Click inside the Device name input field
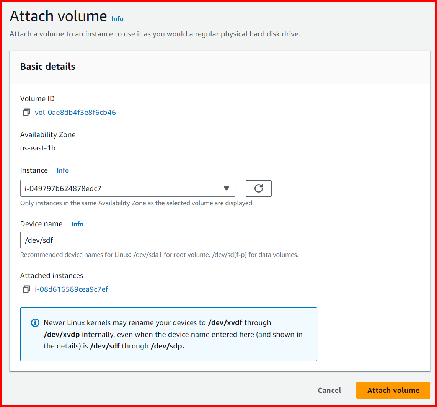The image size is (437, 407). point(131,240)
